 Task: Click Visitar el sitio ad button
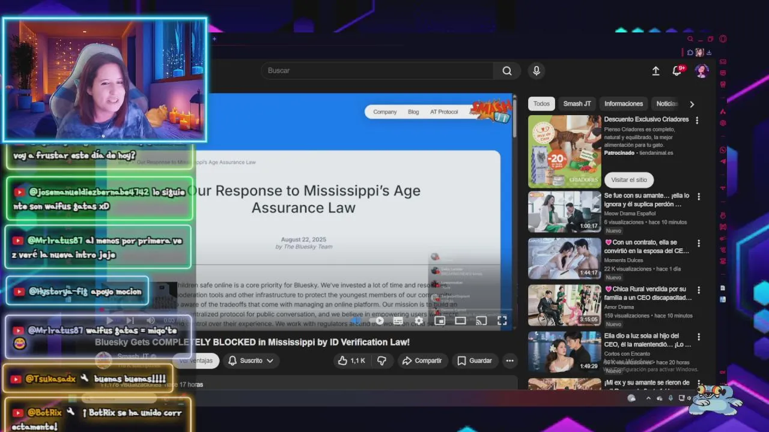click(629, 180)
